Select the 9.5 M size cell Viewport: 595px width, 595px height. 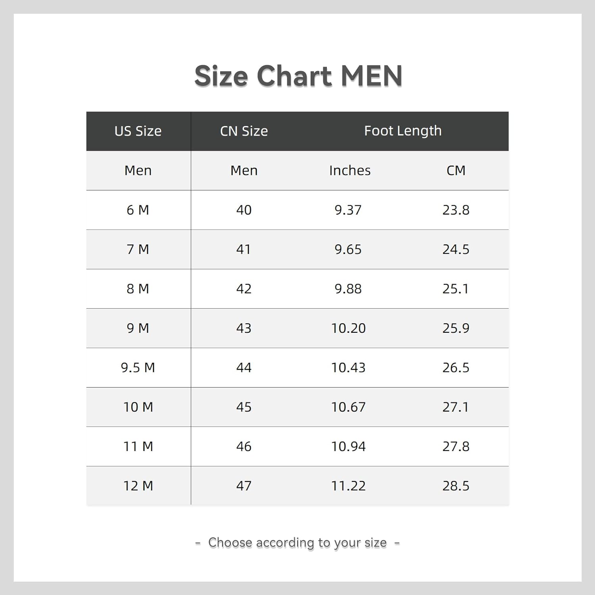point(138,368)
